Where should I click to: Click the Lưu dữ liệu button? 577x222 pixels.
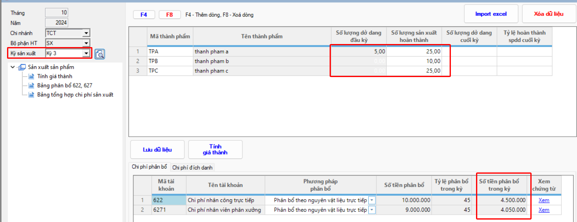(x=157, y=150)
